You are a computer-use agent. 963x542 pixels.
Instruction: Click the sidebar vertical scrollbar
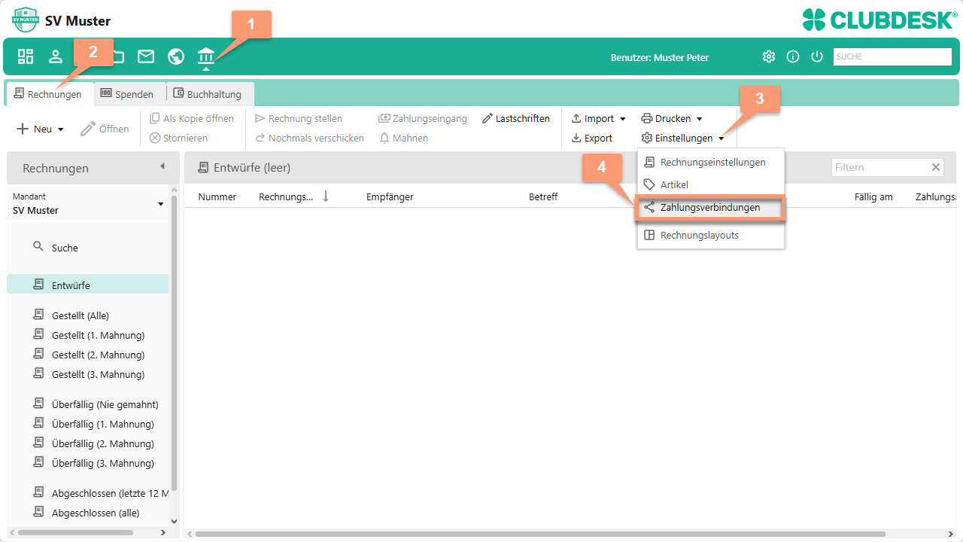point(175,343)
